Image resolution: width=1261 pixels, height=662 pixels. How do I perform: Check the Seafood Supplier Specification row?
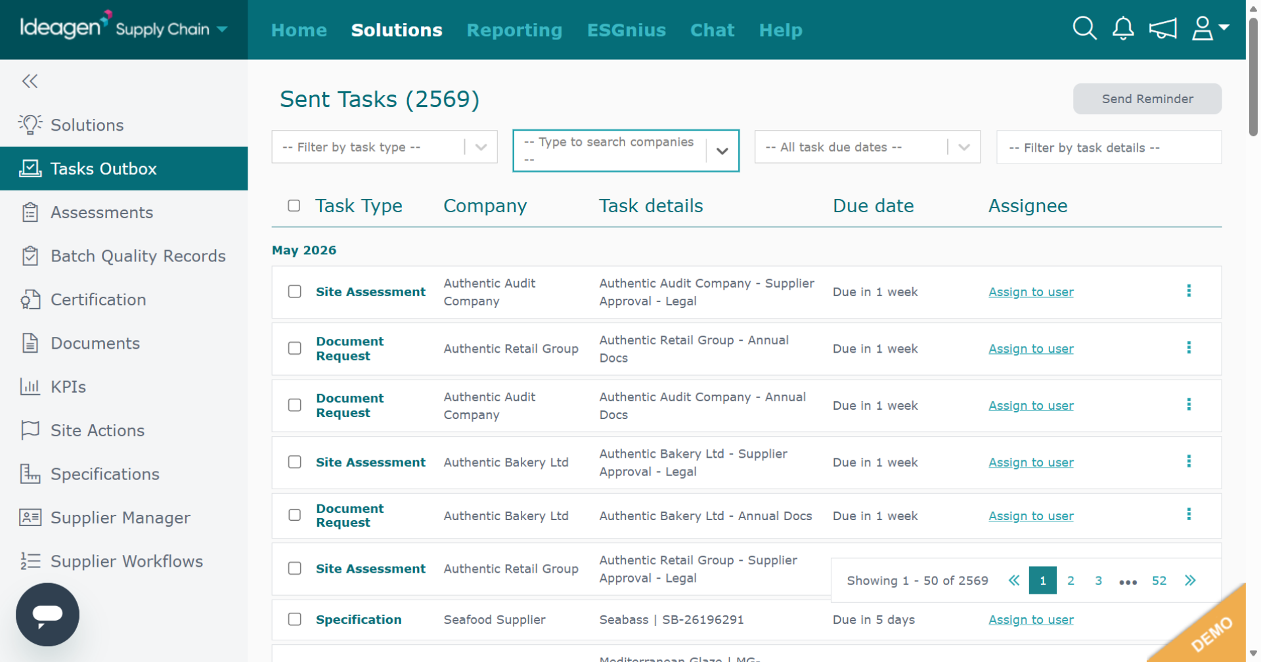(295, 619)
